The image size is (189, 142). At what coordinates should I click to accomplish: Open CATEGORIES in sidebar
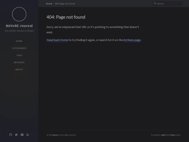[19, 48]
